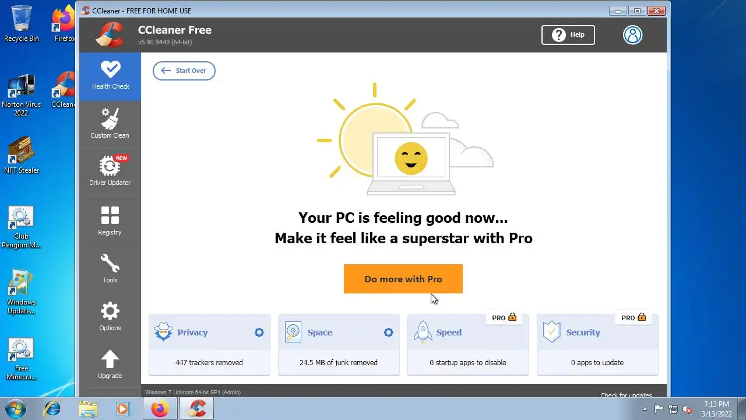Select the Free Minecraft desktop shortcut
Screen dimensions: 746x420
pyautogui.click(x=22, y=359)
